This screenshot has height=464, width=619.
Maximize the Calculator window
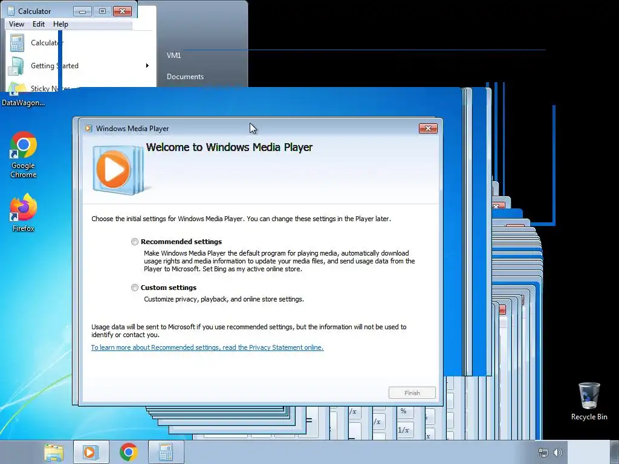coord(102,11)
